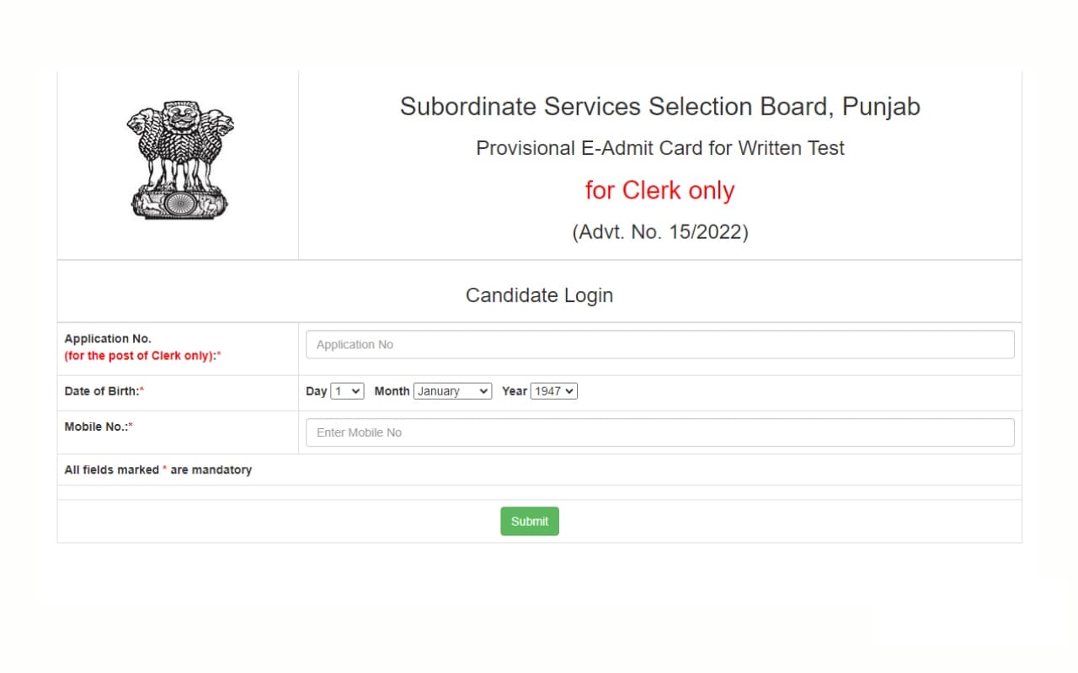Expand the Month dropdown showing January
This screenshot has height=673, width=1078.
tap(452, 391)
